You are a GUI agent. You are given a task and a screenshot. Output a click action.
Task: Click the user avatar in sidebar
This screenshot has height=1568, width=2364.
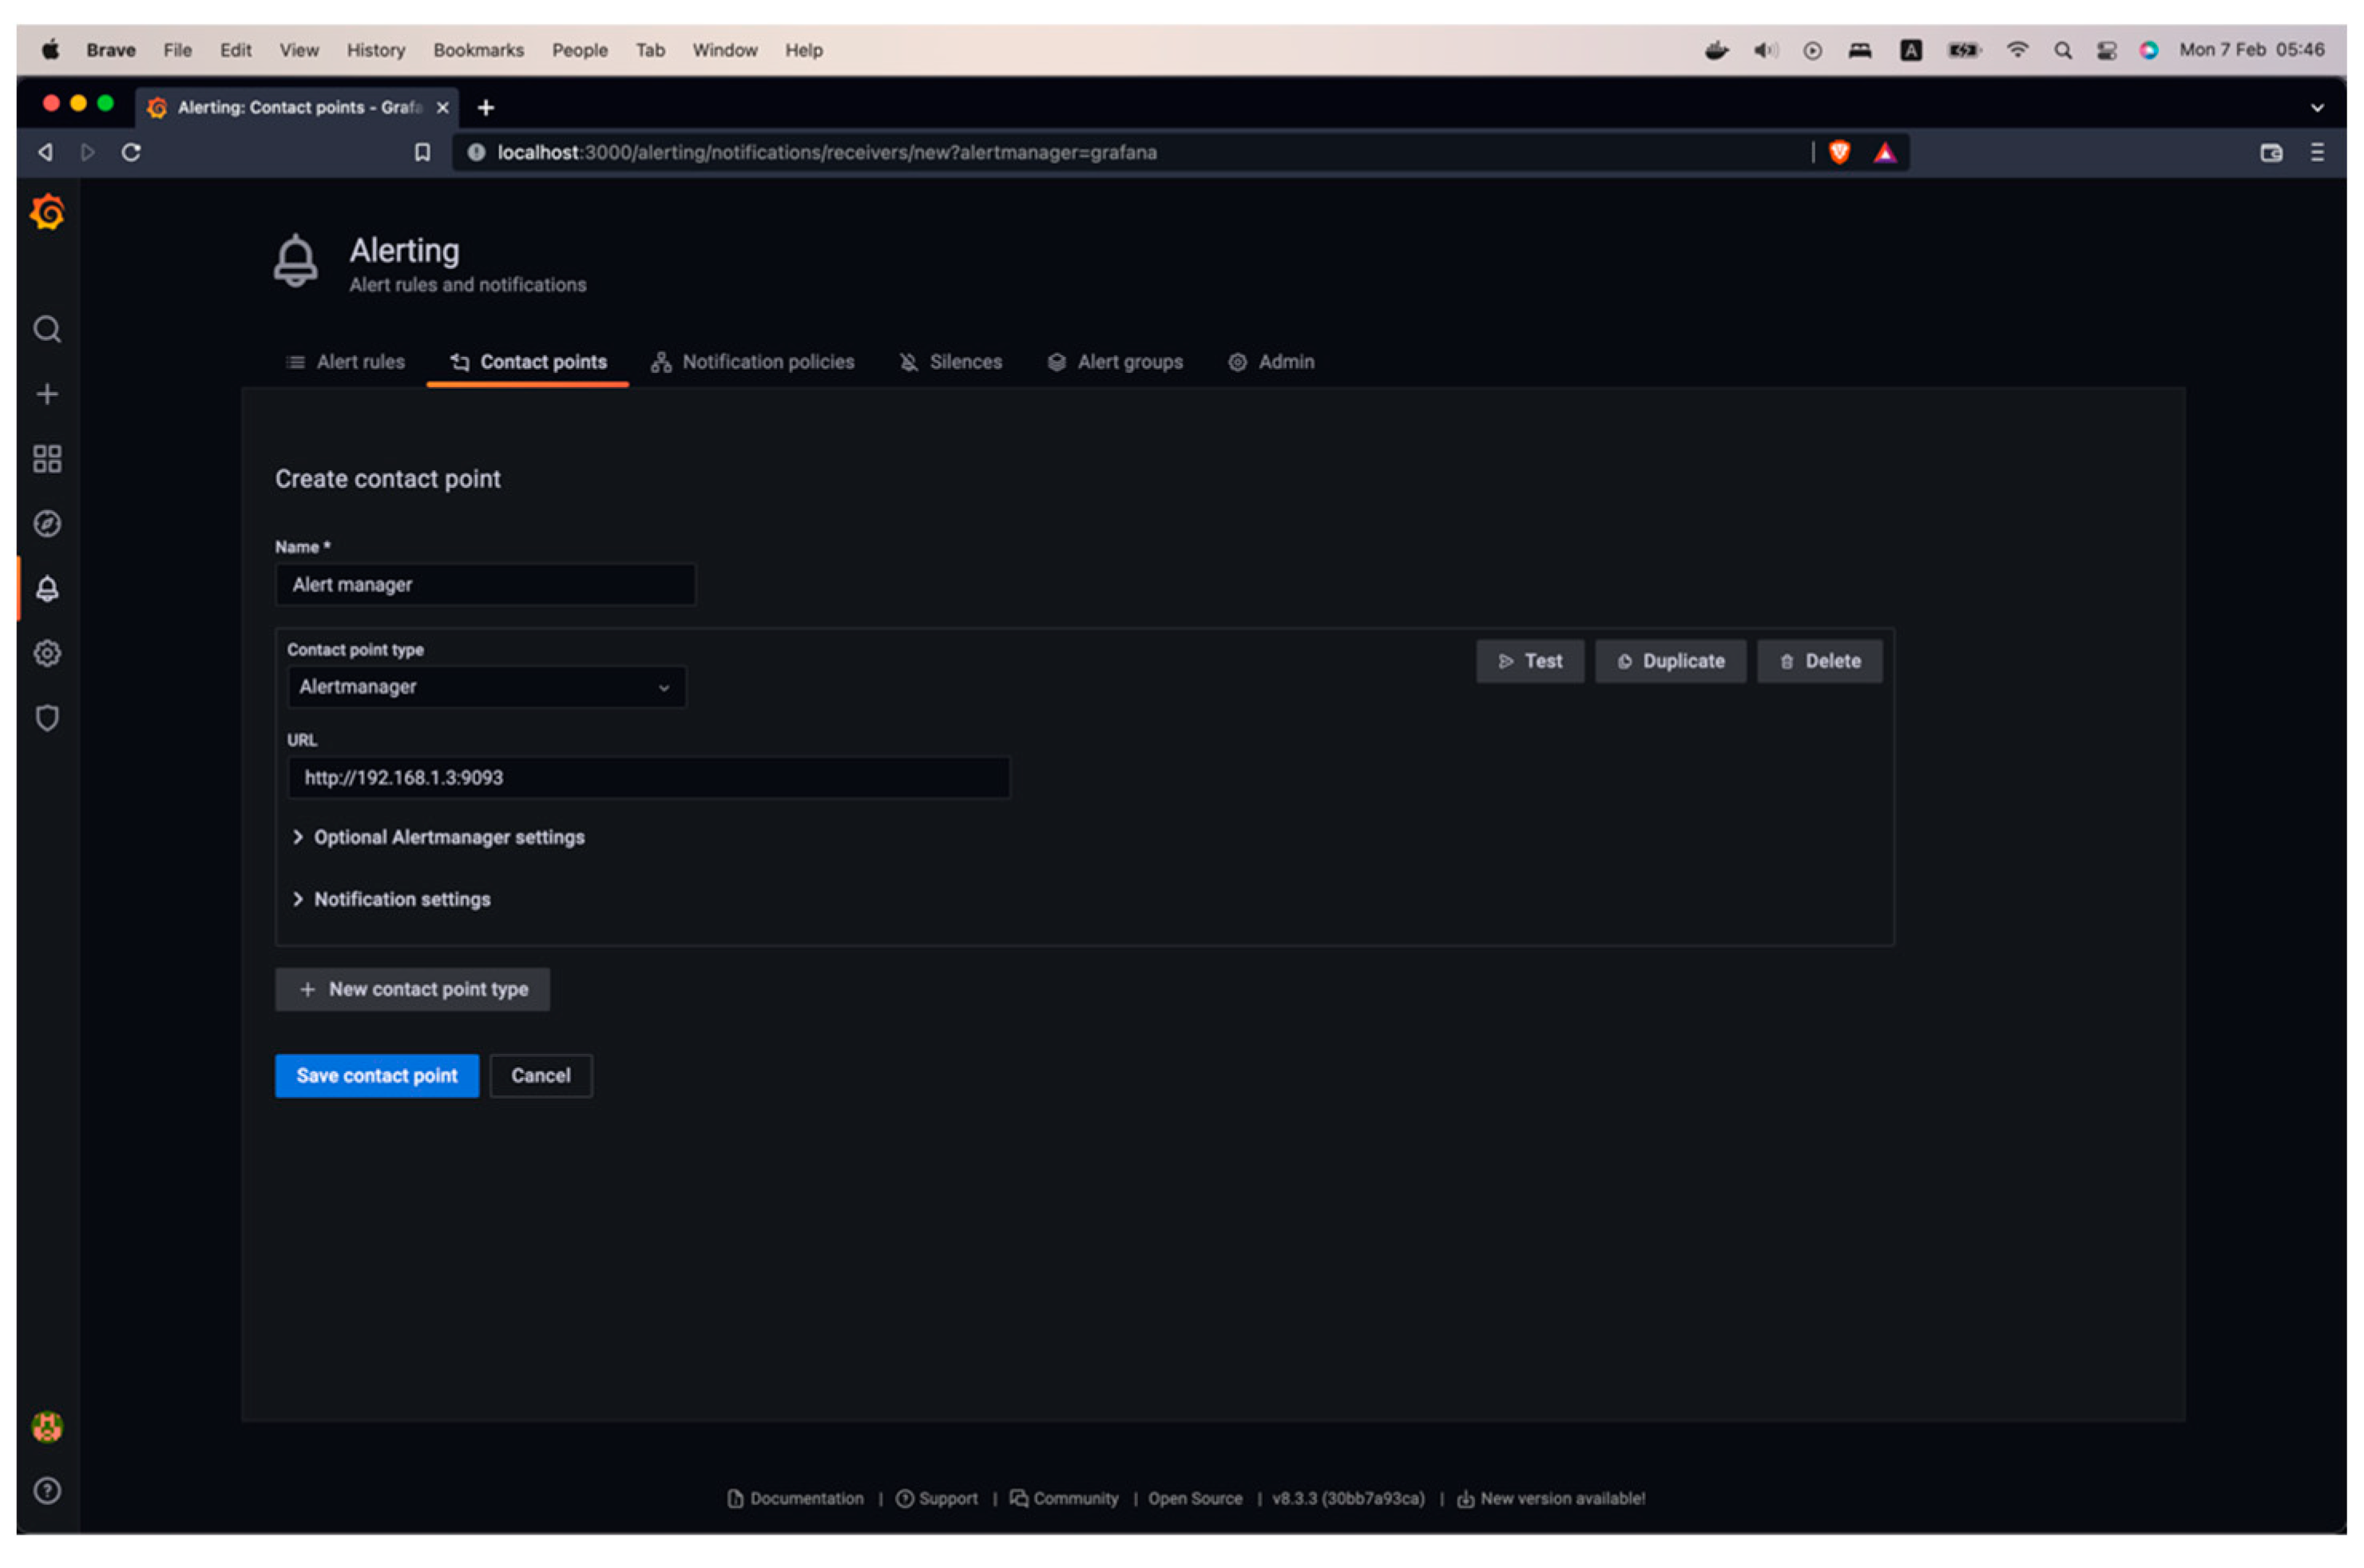(47, 1426)
